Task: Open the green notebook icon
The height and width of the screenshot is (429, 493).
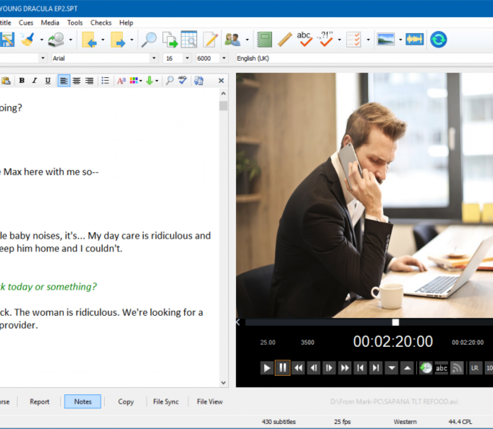Action: click(264, 40)
